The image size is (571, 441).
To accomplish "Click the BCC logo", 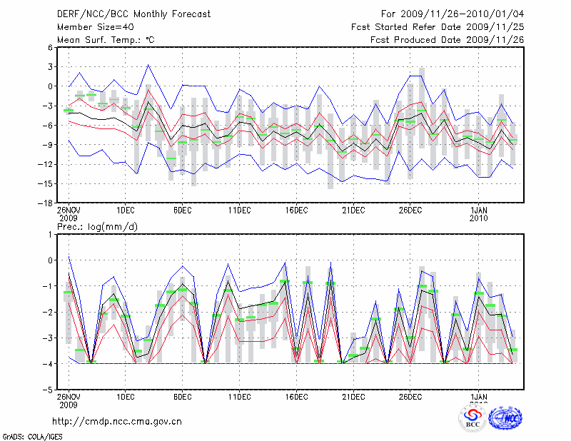I will tap(473, 419).
